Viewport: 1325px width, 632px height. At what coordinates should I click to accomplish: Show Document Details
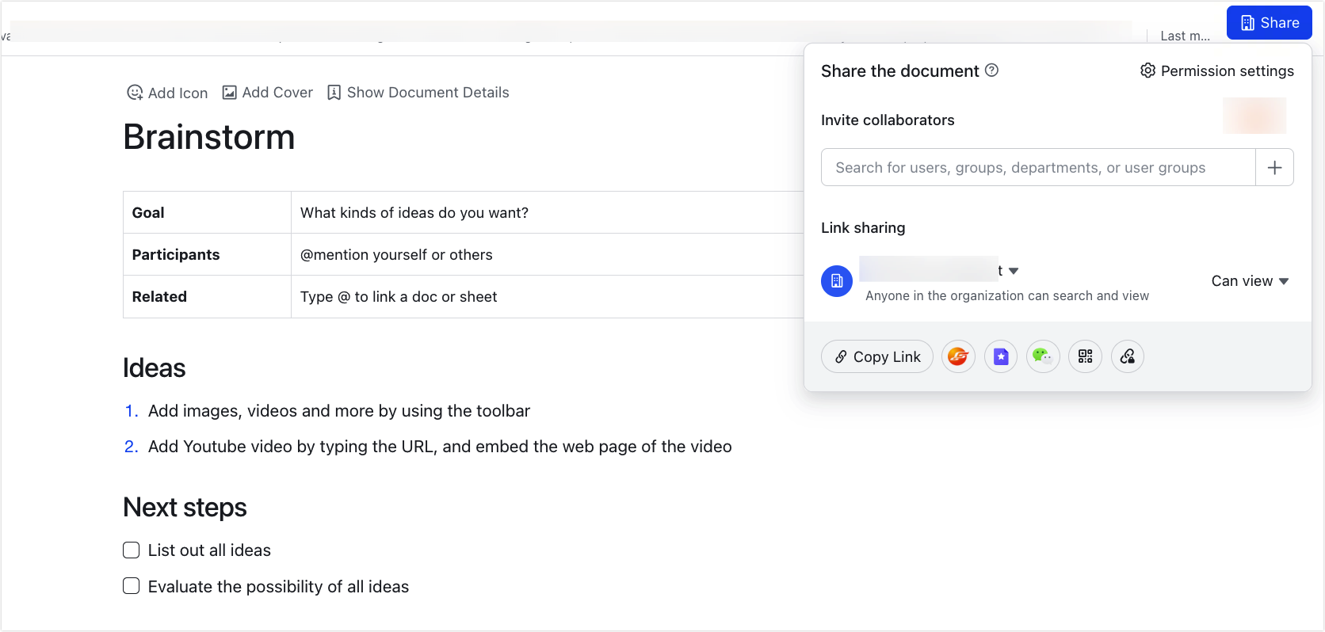pyautogui.click(x=418, y=93)
